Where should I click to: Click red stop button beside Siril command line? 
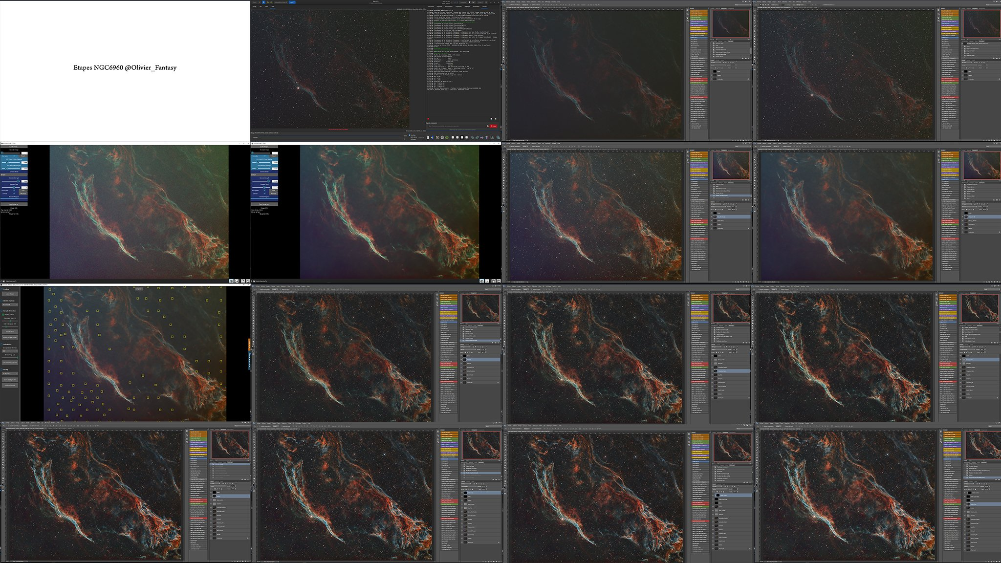click(x=494, y=126)
